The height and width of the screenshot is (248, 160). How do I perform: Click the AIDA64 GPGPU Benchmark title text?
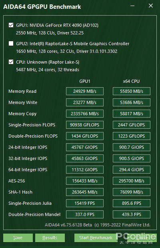[x=42, y=7]
